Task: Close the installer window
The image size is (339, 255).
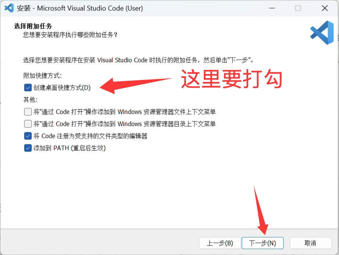Action: click(325, 8)
